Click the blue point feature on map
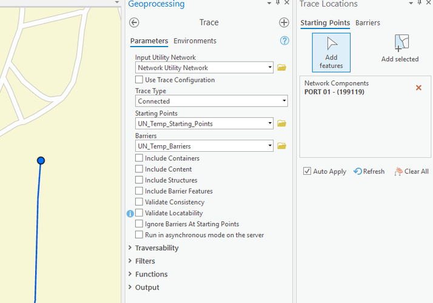 (x=41, y=160)
